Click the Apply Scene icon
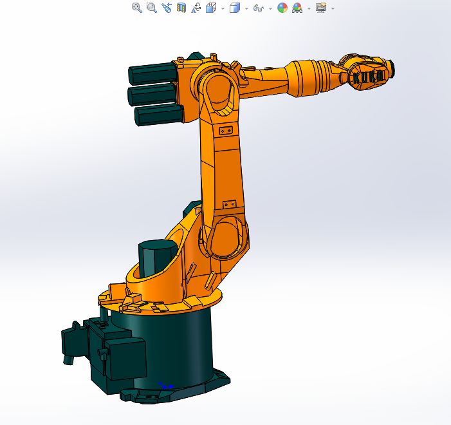The image size is (451, 425). click(297, 8)
